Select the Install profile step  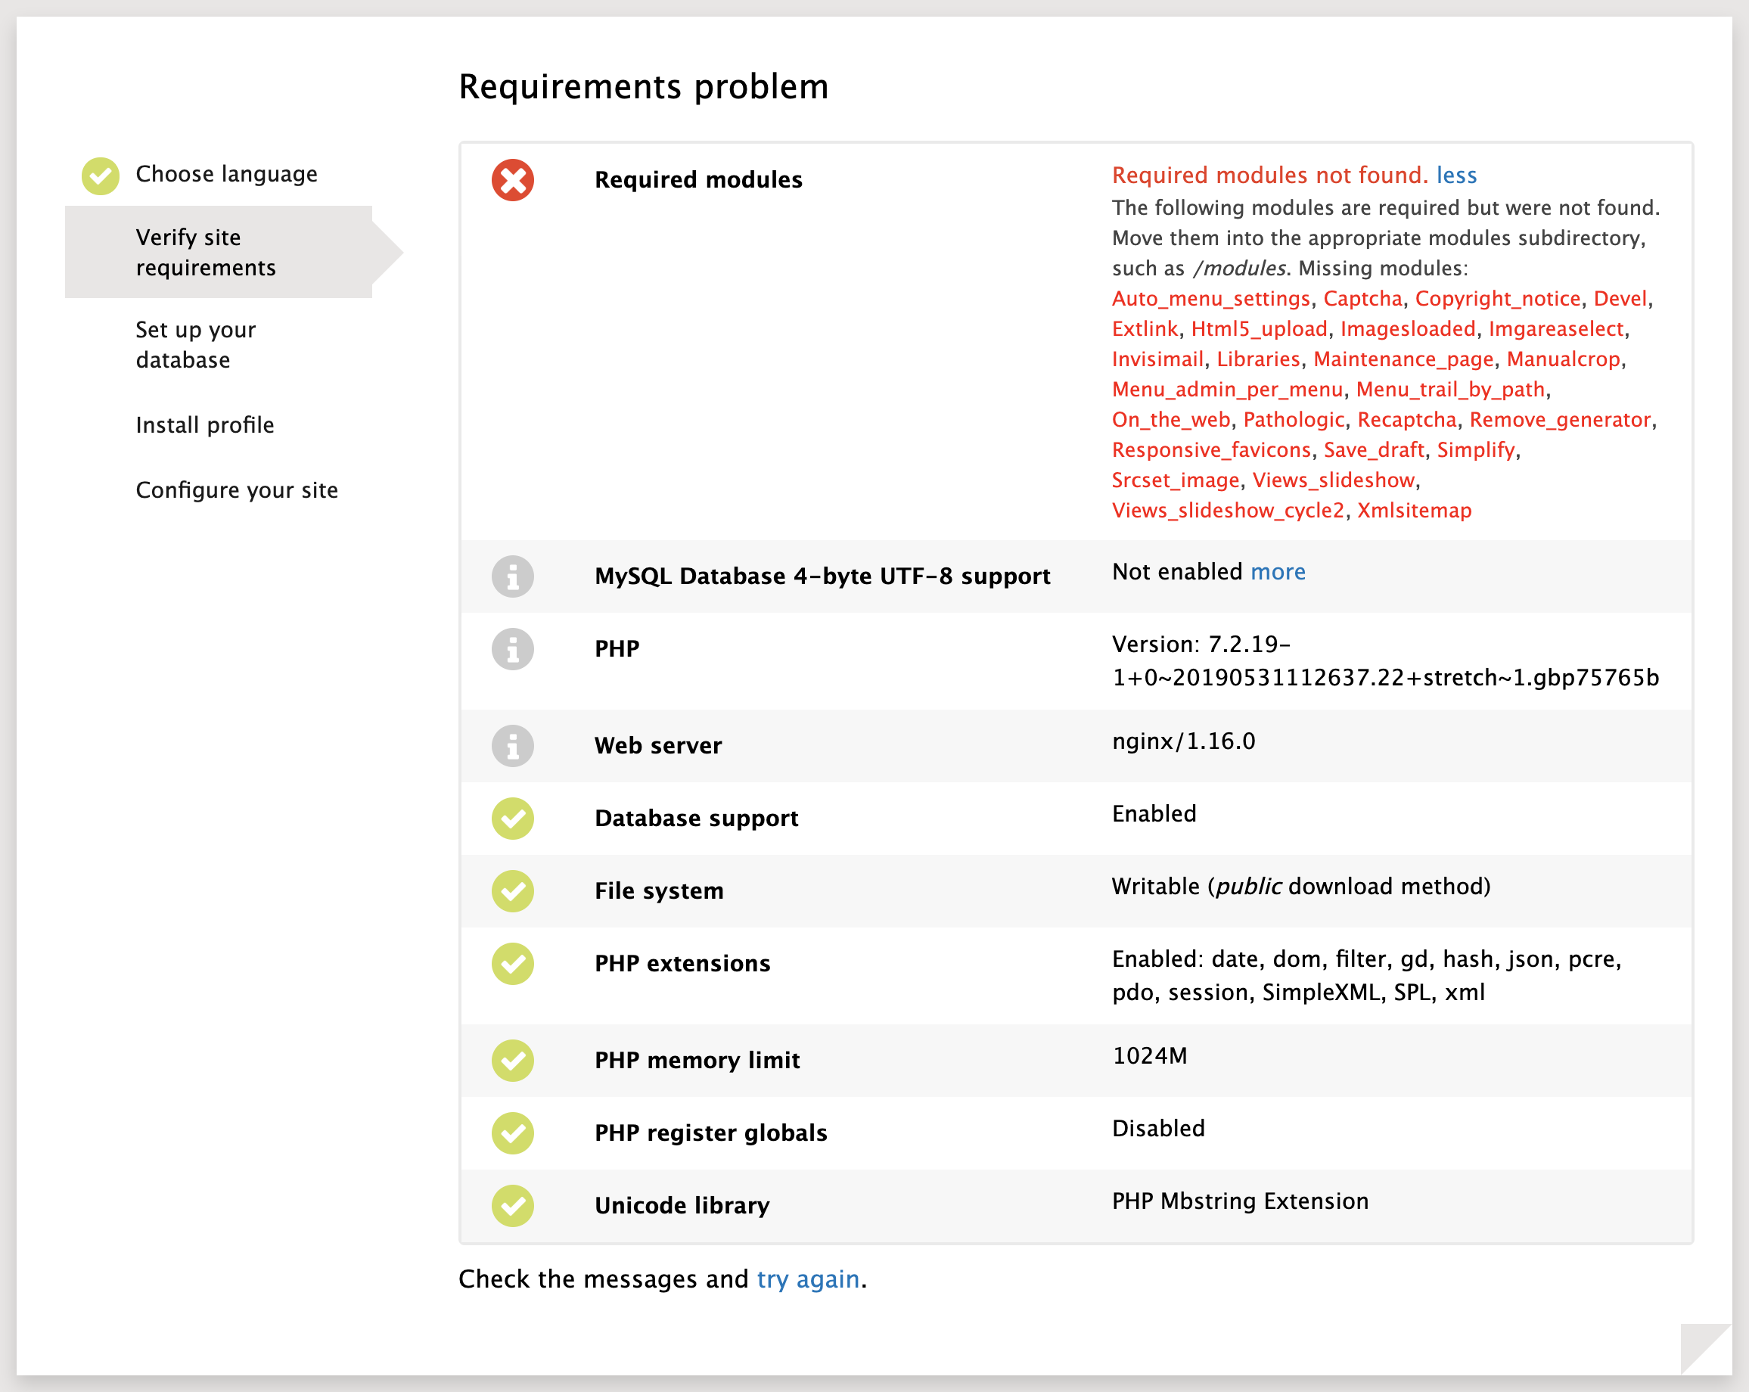[205, 425]
